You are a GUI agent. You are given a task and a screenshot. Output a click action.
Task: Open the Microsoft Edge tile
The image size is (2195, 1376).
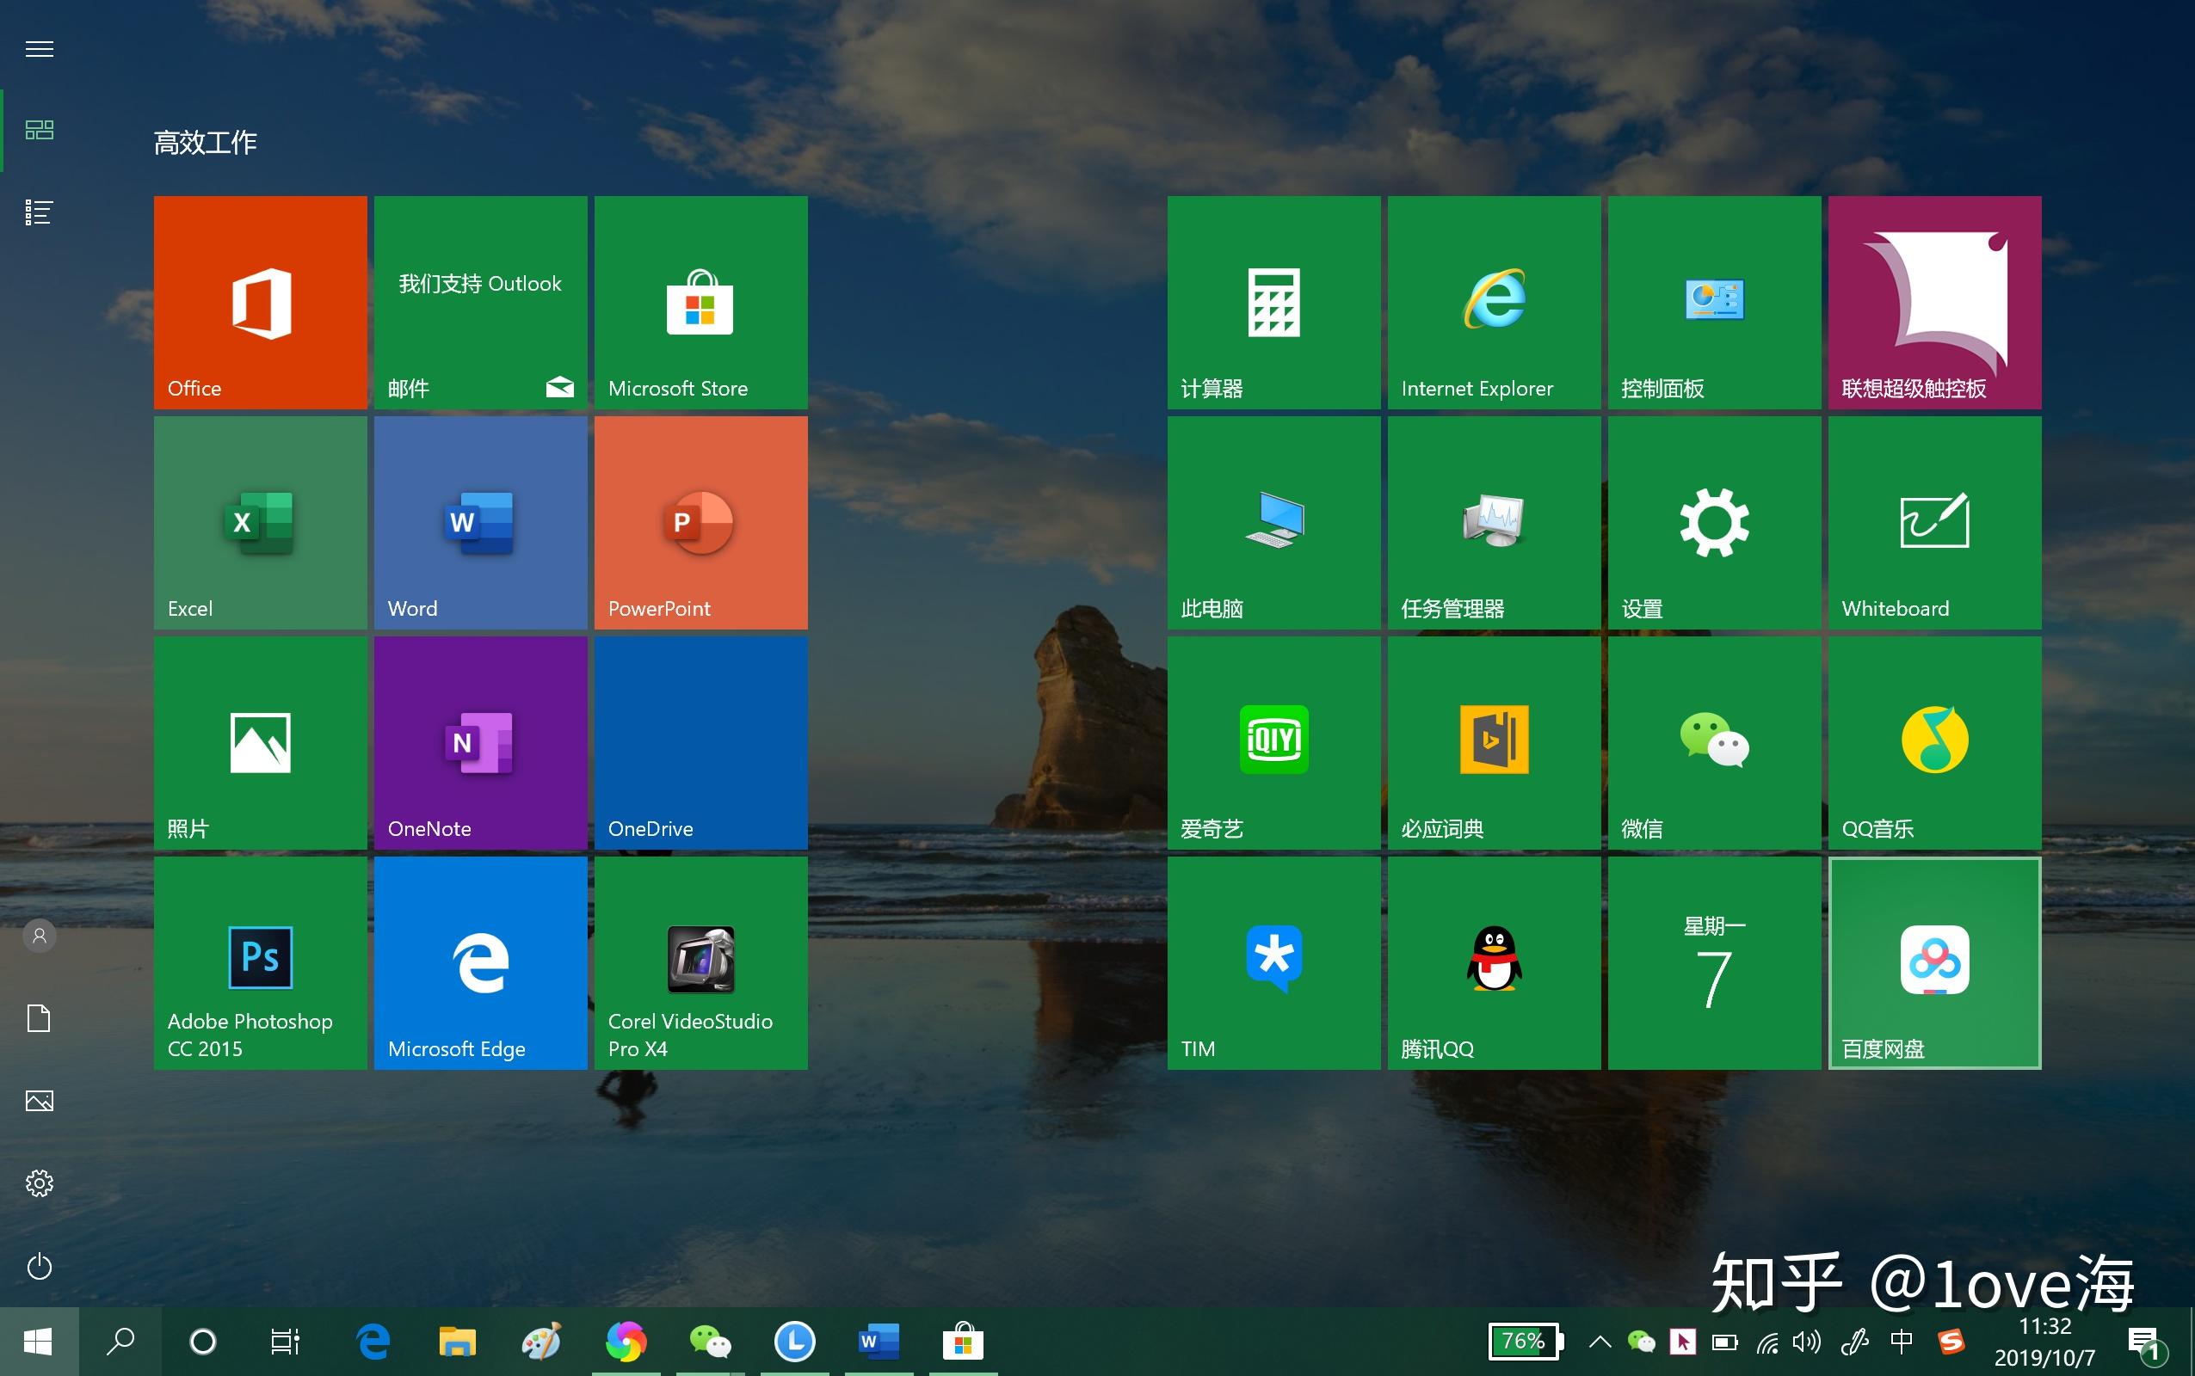(481, 963)
